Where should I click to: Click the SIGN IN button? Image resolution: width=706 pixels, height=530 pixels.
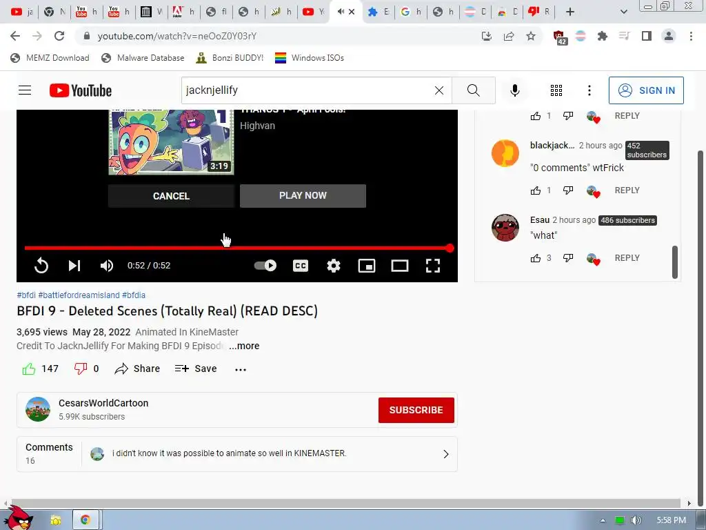[646, 90]
